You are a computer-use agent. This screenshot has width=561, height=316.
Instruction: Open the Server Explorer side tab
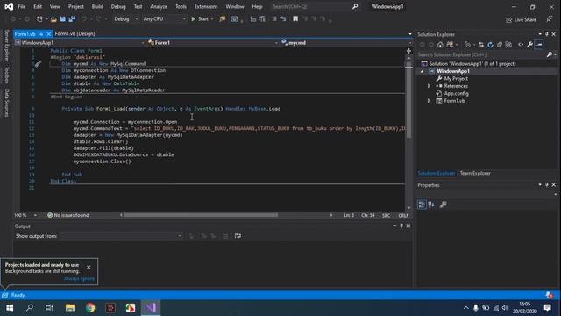click(6, 46)
